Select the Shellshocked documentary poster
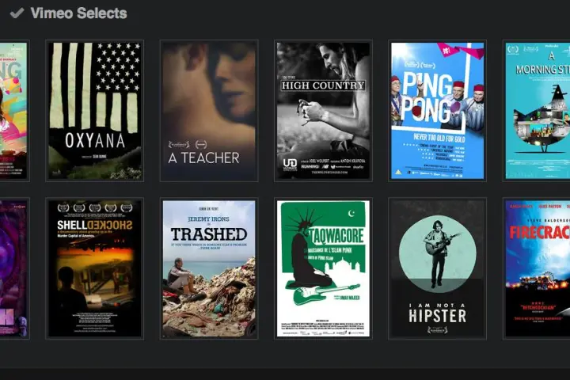The width and height of the screenshot is (570, 380). click(x=94, y=268)
